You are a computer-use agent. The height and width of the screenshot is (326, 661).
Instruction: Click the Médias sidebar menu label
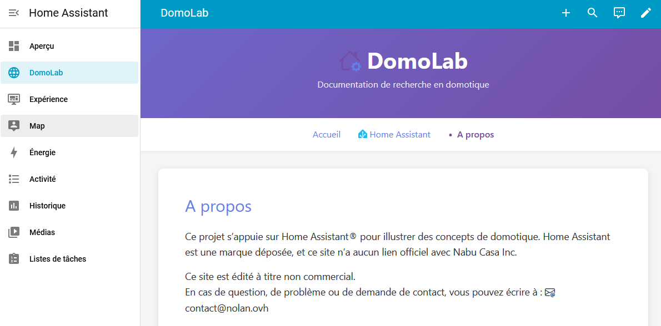point(42,232)
